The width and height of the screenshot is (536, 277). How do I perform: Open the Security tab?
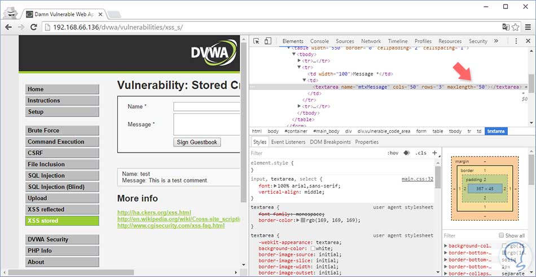[478, 41]
